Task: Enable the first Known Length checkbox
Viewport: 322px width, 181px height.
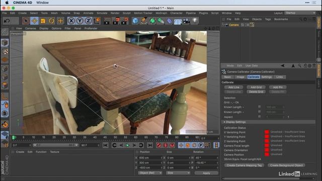Action: point(260,107)
